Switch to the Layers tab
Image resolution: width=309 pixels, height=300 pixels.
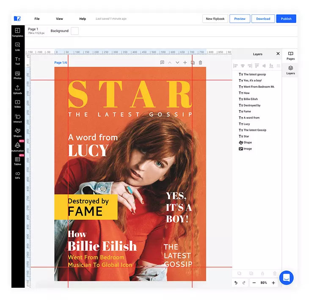pos(290,70)
